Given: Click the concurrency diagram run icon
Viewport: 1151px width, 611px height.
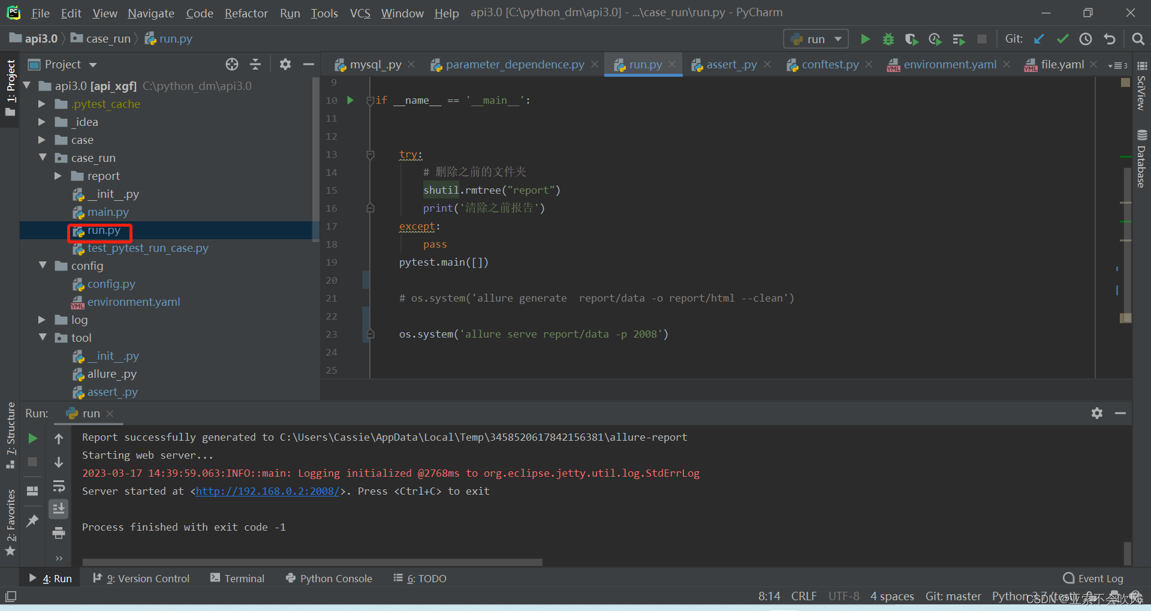Looking at the screenshot, I should point(959,39).
